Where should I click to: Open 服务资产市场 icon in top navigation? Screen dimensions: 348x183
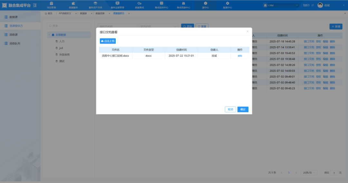pos(95,4)
